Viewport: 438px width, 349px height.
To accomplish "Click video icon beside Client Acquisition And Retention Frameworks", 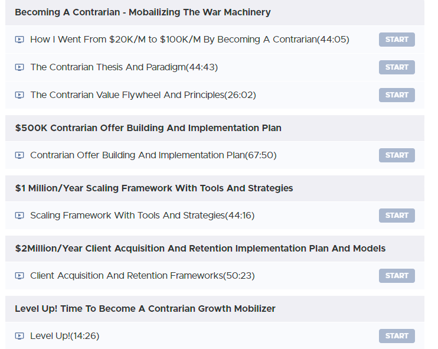I will pyautogui.click(x=19, y=276).
